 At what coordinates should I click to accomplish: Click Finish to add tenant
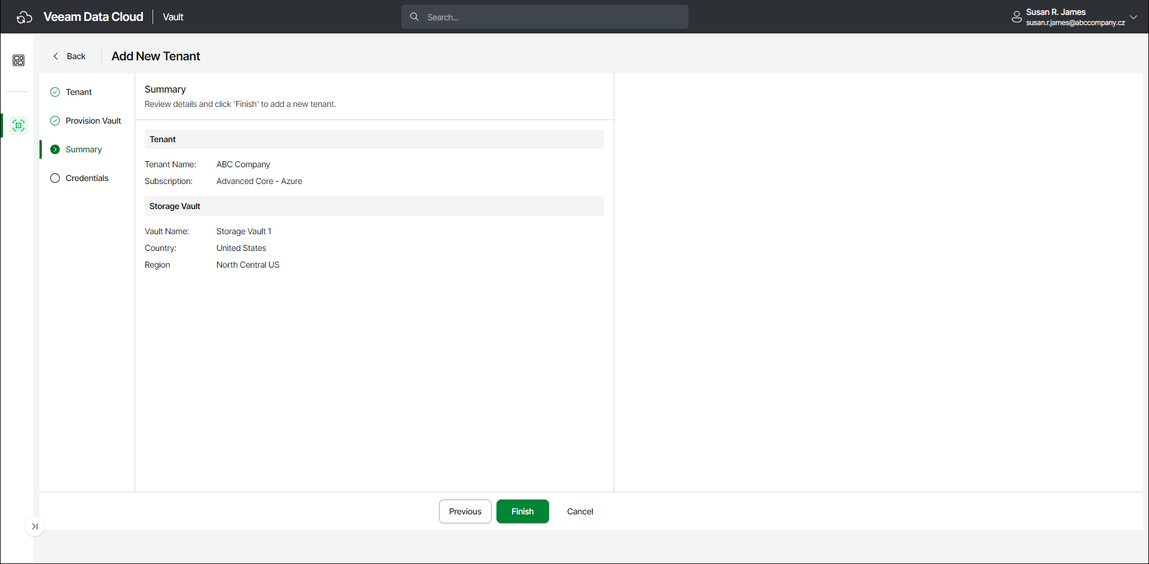[523, 511]
